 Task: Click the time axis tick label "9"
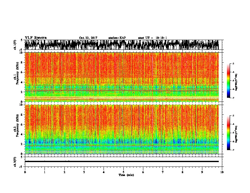[x=202, y=172]
